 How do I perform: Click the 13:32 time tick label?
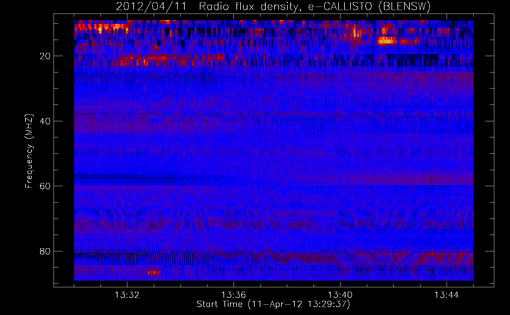click(x=127, y=295)
